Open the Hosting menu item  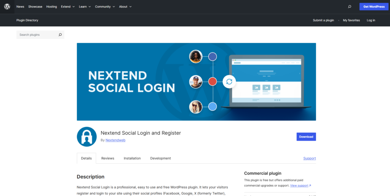pos(51,7)
